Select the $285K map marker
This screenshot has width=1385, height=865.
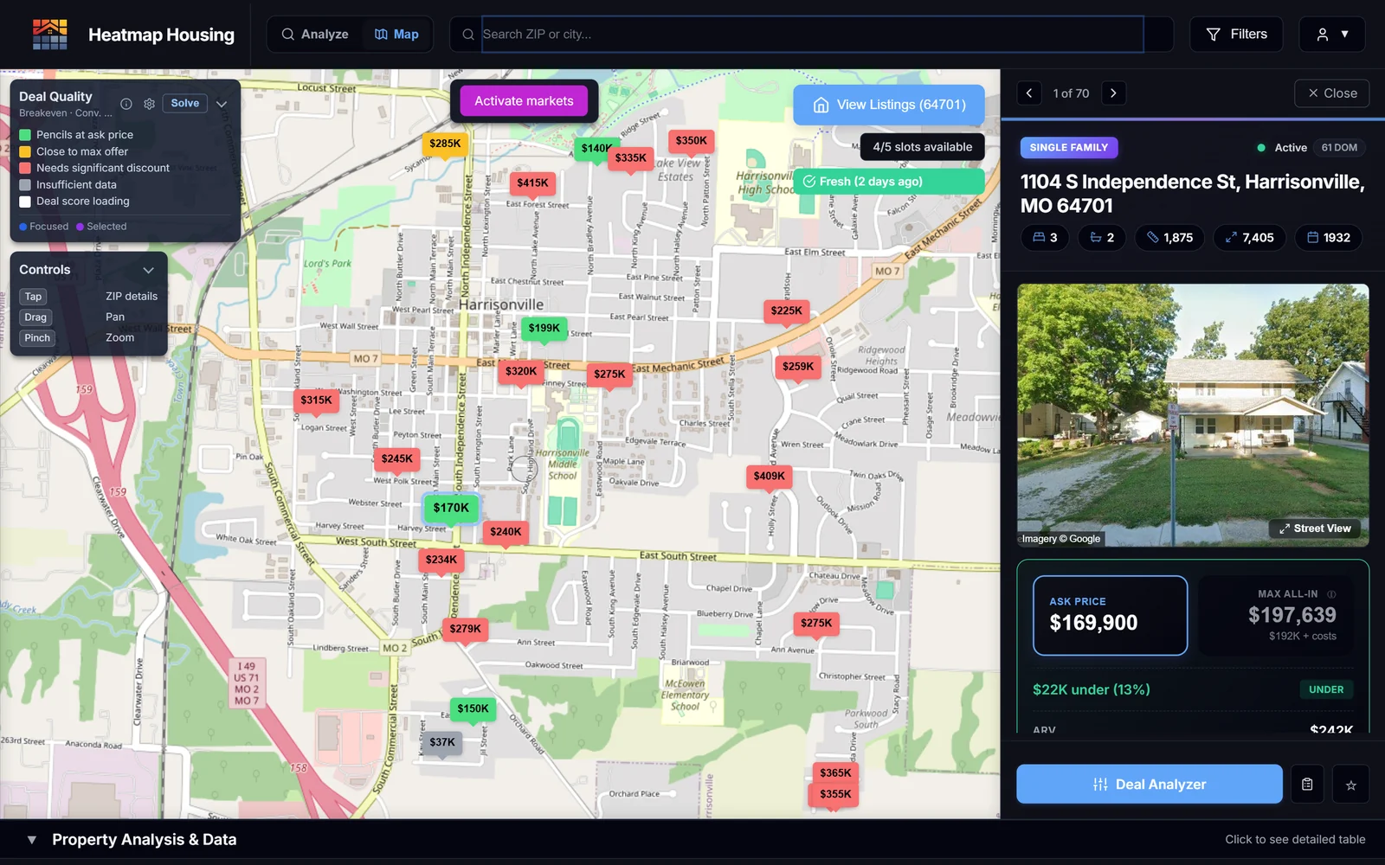(445, 144)
